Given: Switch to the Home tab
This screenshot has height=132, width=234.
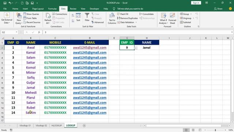Looking at the screenshot, I should coord(15,9).
